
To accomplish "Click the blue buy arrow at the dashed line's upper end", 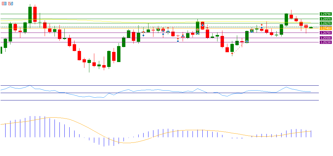I will (247, 41).
